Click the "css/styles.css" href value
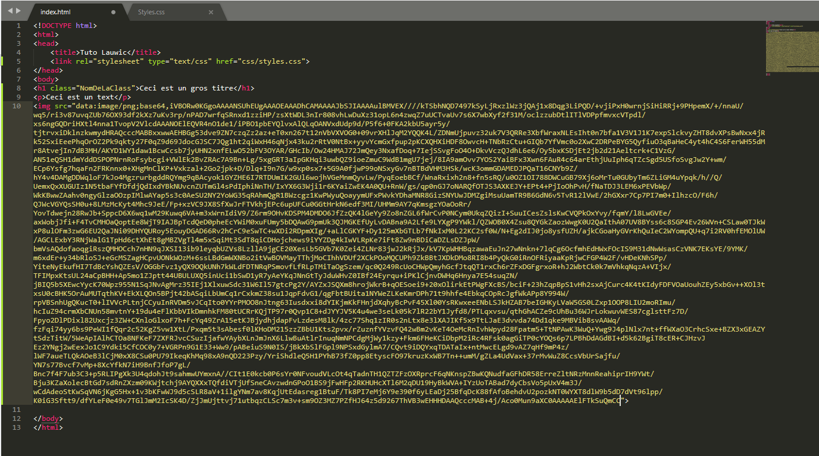This screenshot has height=456, width=819. (x=271, y=61)
